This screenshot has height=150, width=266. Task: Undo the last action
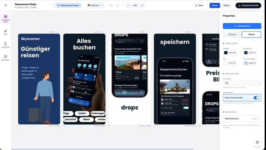(111, 5)
